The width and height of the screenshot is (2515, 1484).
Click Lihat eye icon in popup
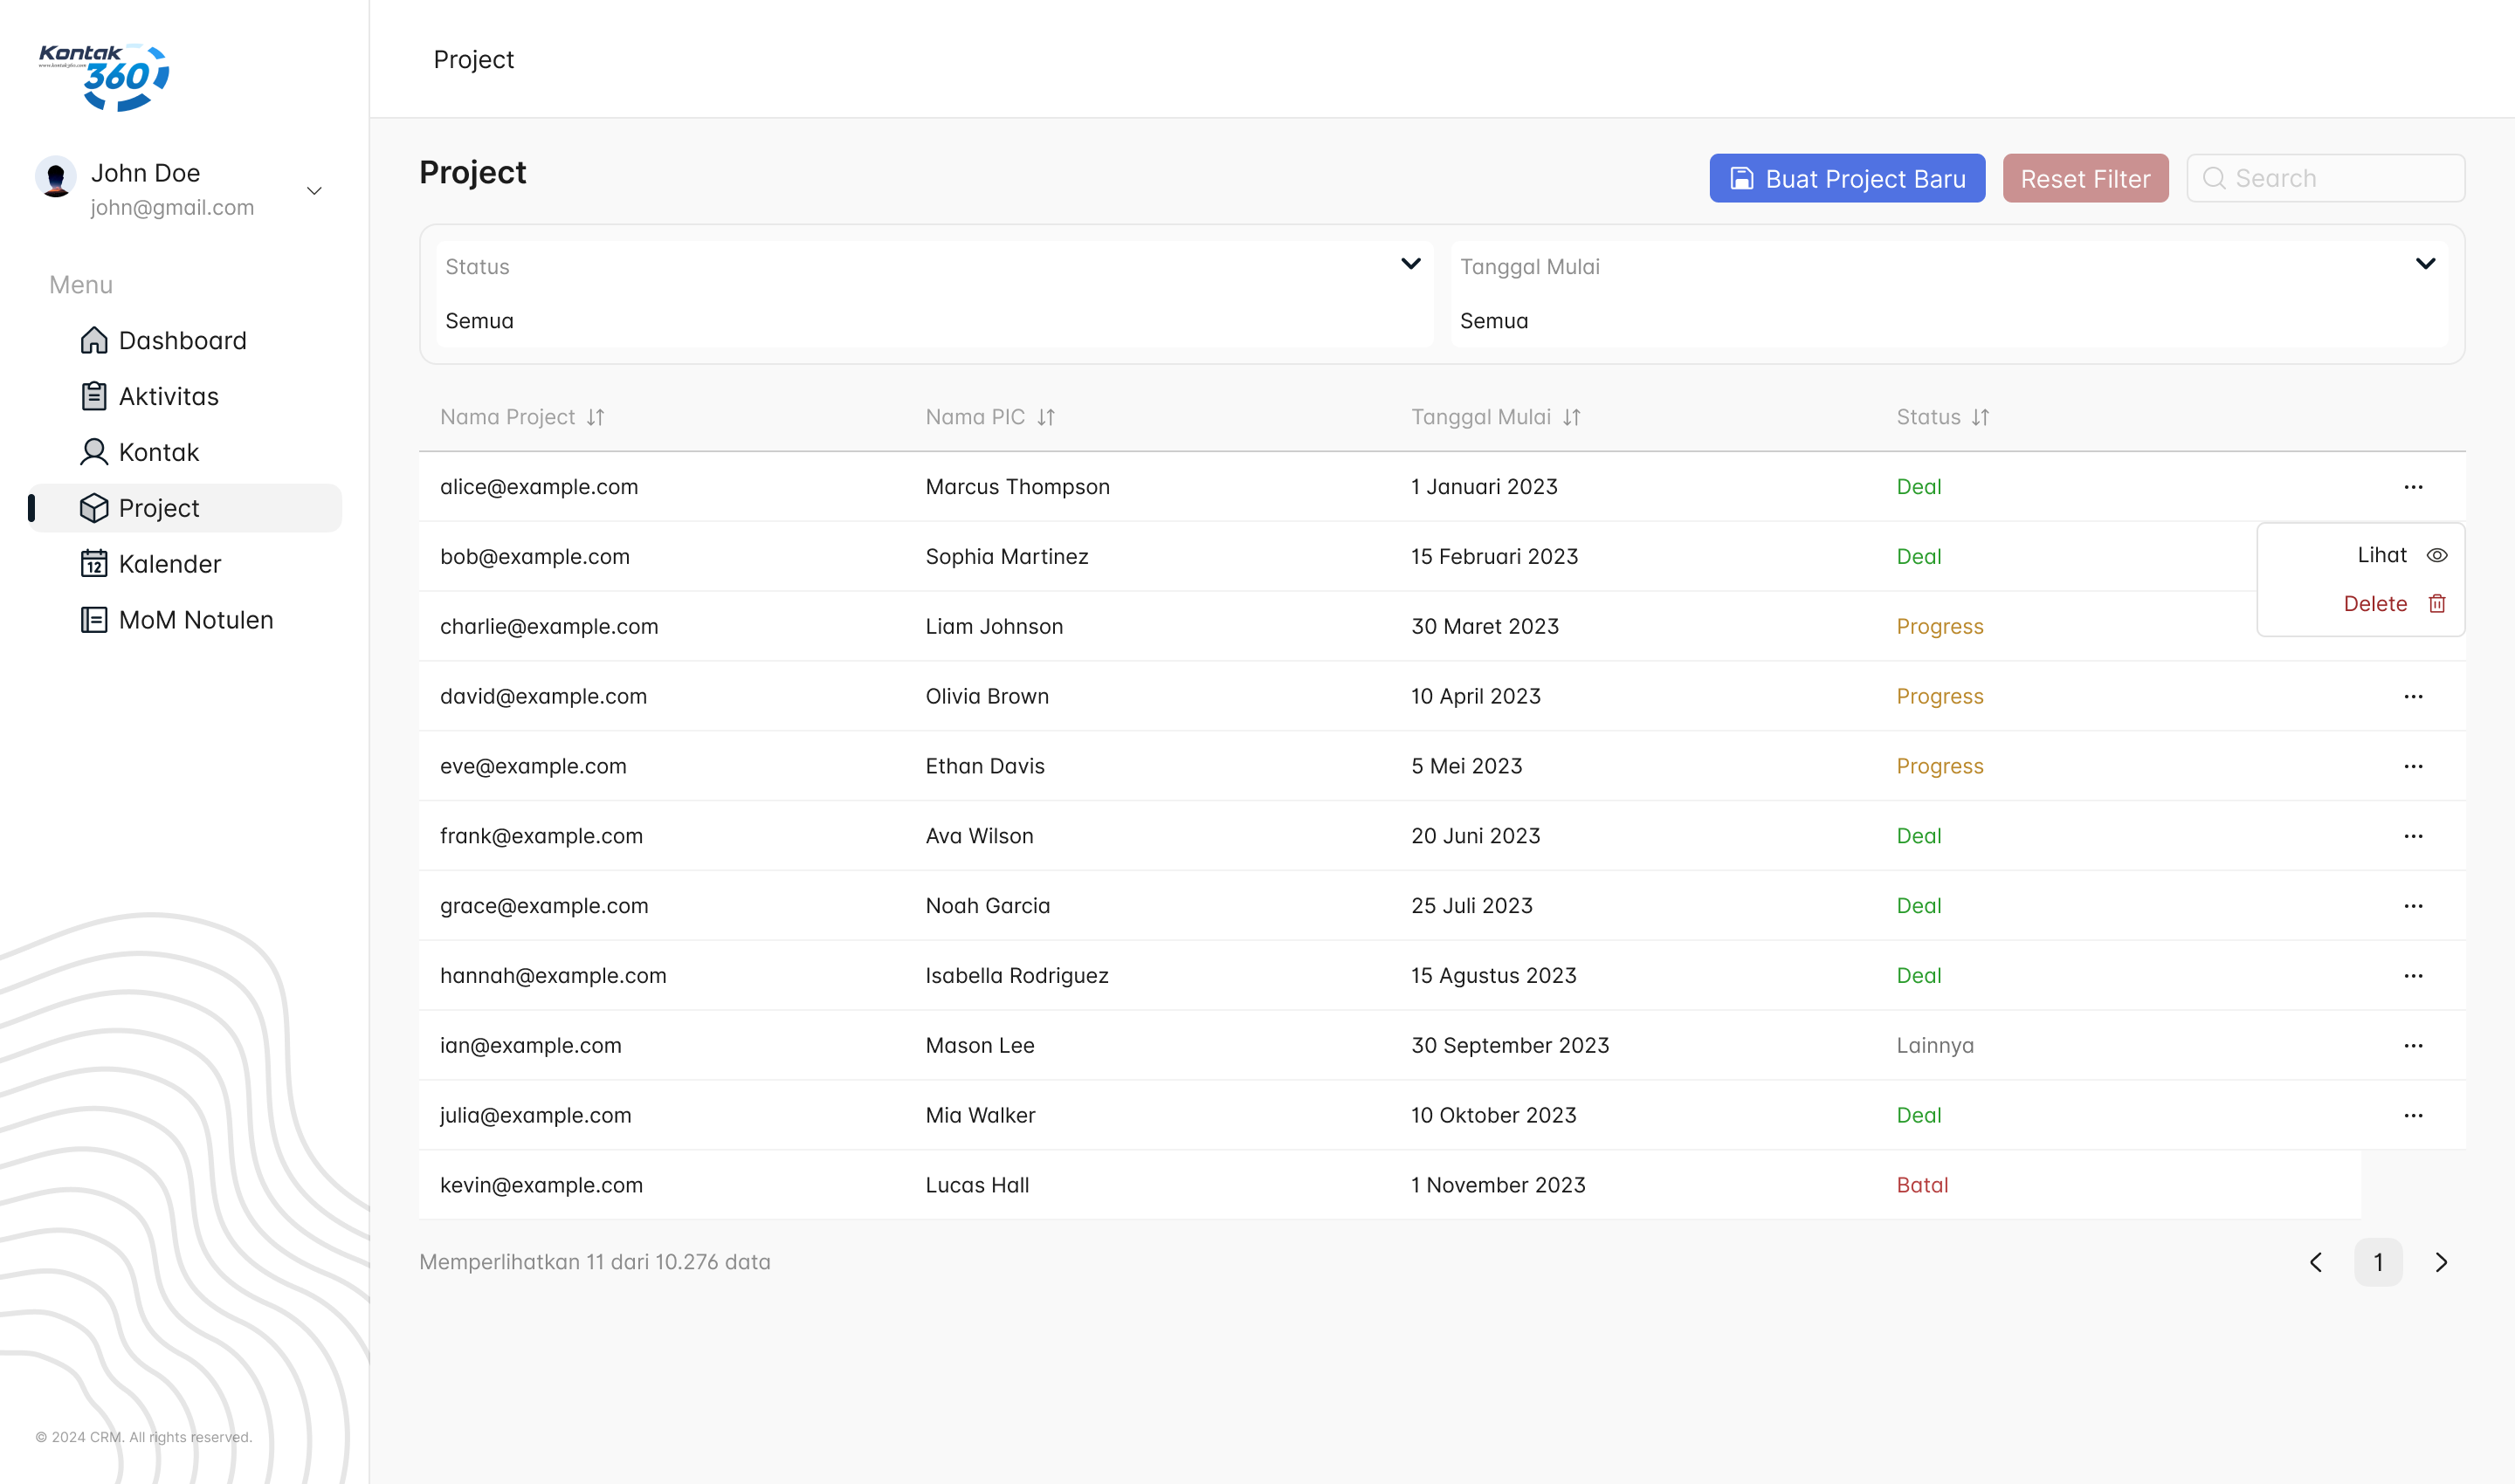click(2437, 555)
